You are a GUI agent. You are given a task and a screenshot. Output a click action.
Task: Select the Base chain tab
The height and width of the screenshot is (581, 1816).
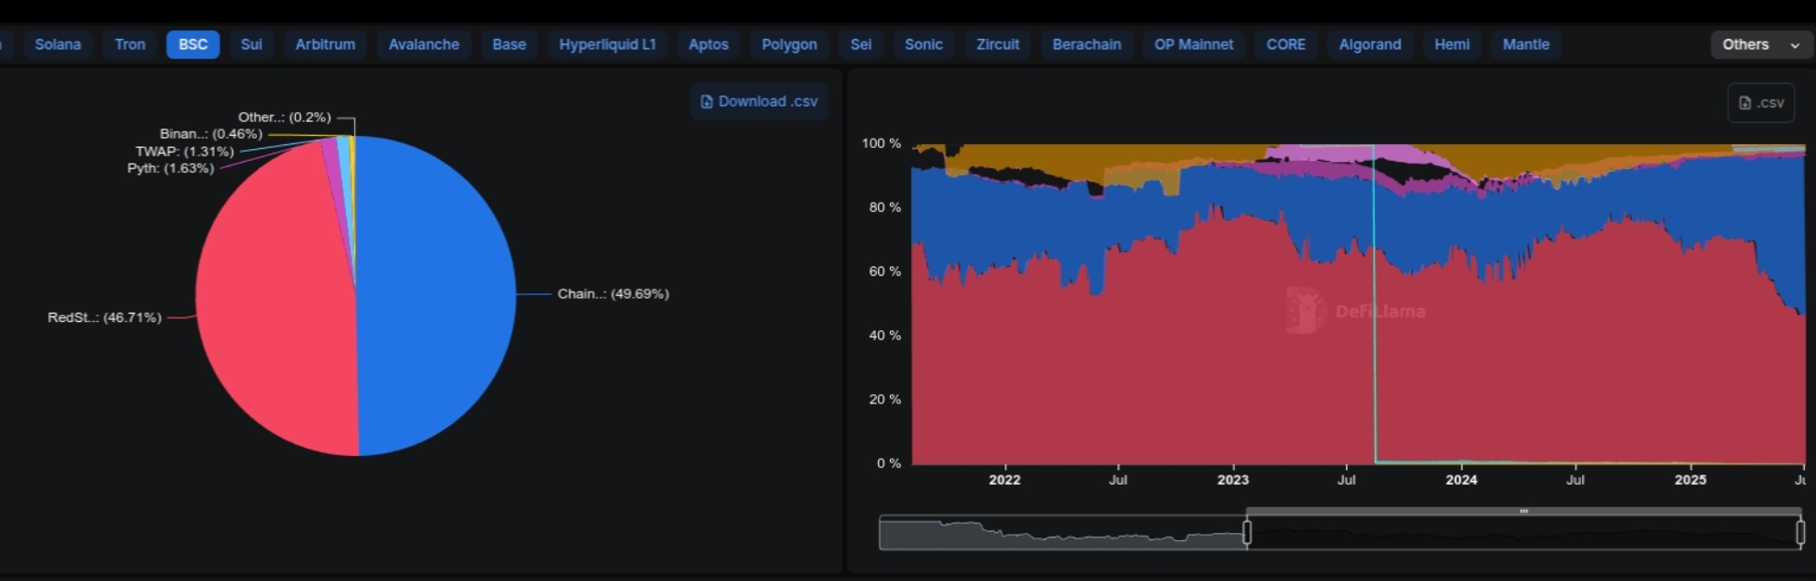pos(509,44)
